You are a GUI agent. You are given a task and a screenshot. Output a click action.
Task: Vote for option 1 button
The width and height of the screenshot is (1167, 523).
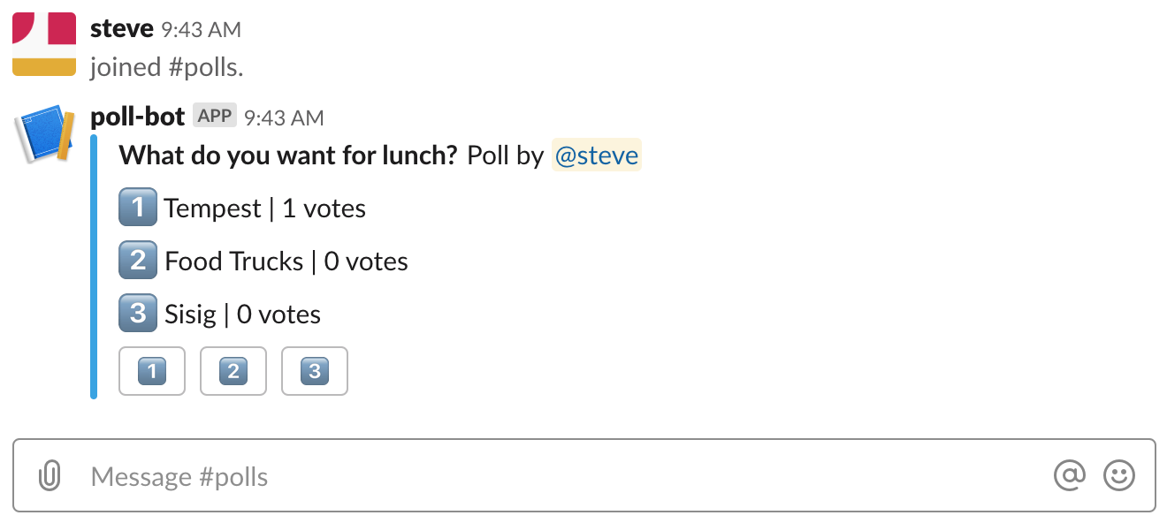[x=152, y=371]
